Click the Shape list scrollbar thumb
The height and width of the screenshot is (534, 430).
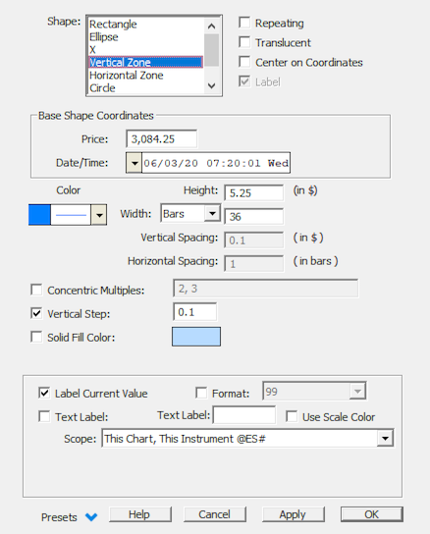(212, 50)
